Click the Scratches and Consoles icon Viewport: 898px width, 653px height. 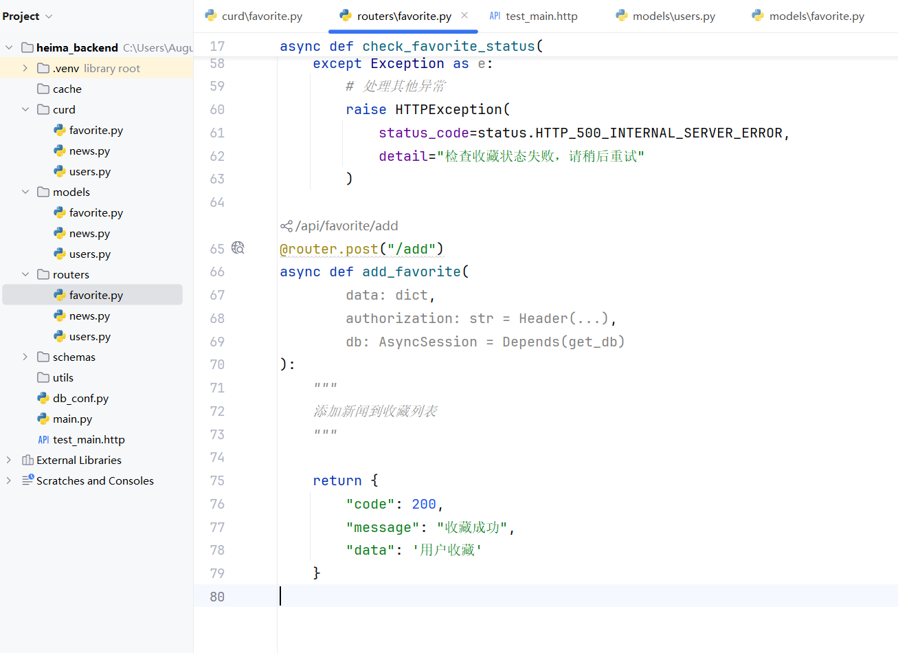pos(27,480)
